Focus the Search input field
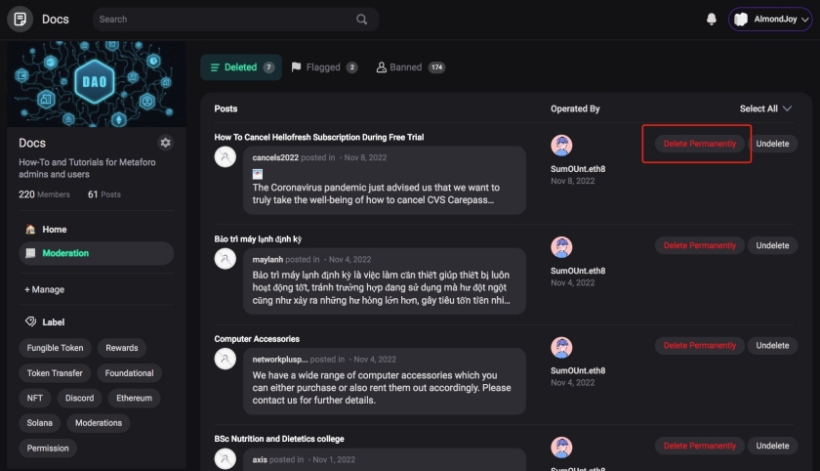This screenshot has width=820, height=471. point(225,20)
